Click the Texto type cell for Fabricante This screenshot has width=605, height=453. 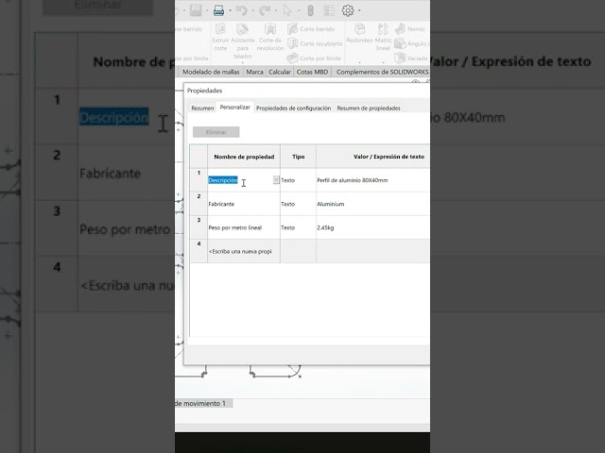point(298,204)
